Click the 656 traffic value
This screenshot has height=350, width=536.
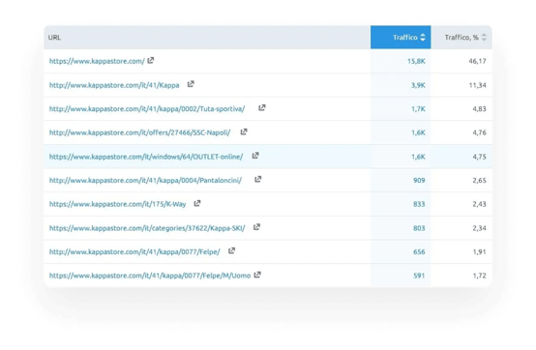pyautogui.click(x=419, y=252)
